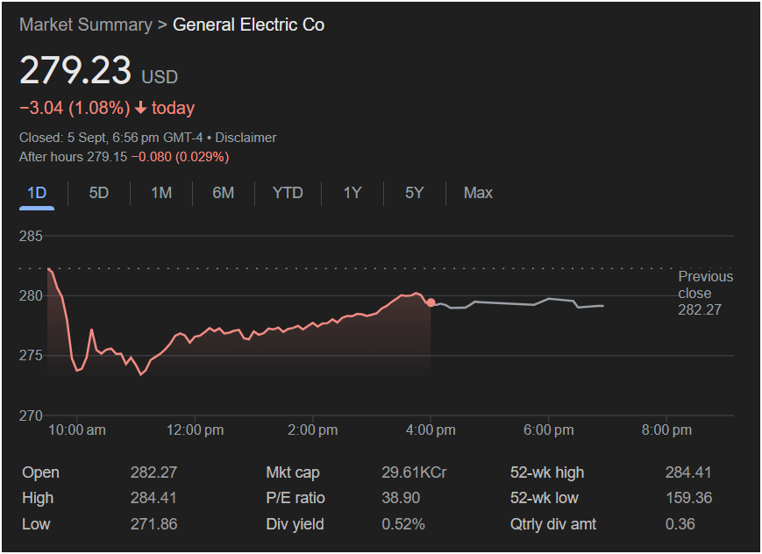Click the 4:00 pm axis label
Image resolution: width=762 pixels, height=554 pixels.
(x=431, y=430)
